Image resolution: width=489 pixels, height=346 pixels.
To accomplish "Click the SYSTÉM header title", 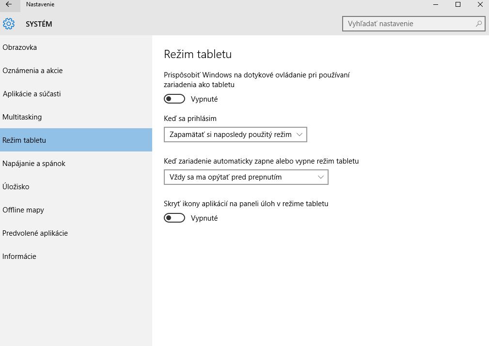I will (39, 24).
